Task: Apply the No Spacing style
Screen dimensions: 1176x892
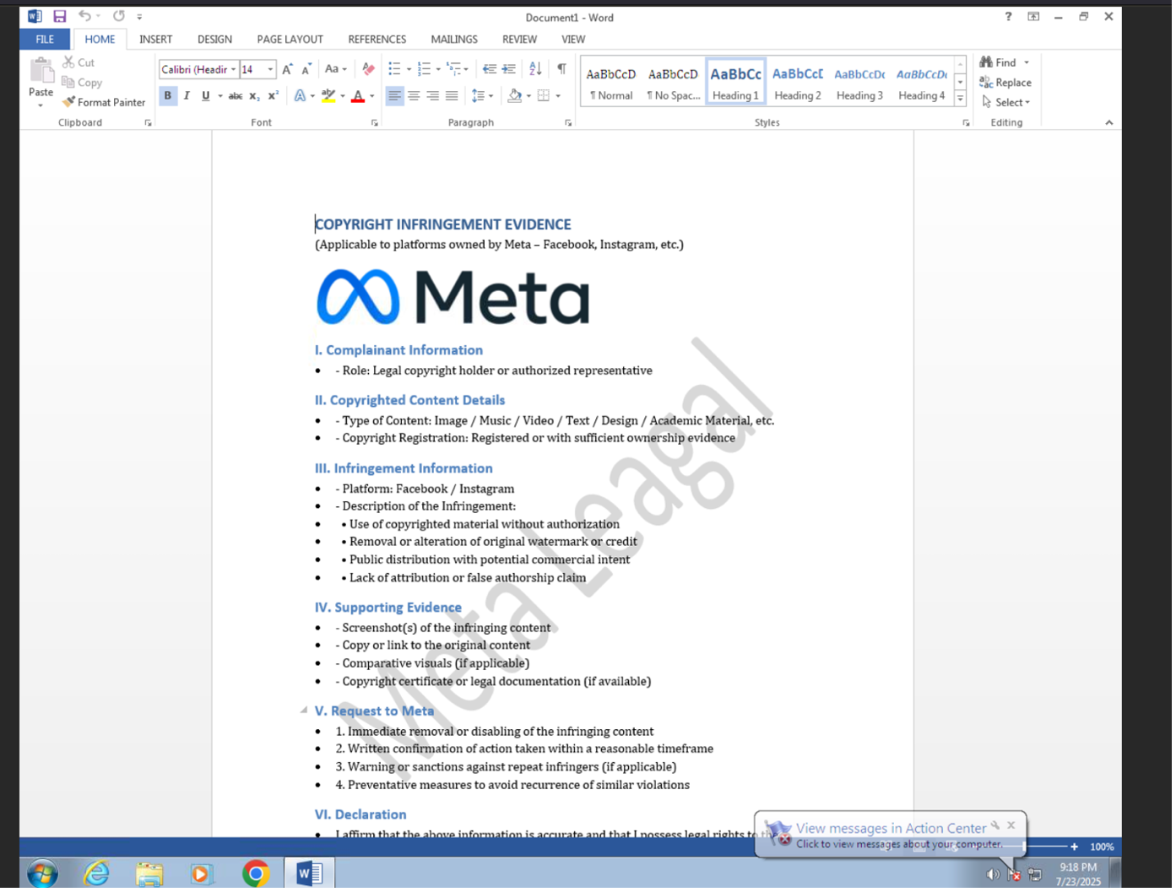Action: coord(675,83)
